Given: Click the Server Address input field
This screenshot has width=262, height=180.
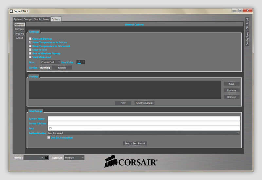Looking at the screenshot, I should tap(144, 123).
